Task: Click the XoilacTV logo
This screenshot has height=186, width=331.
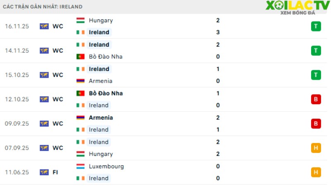Action: point(297,7)
